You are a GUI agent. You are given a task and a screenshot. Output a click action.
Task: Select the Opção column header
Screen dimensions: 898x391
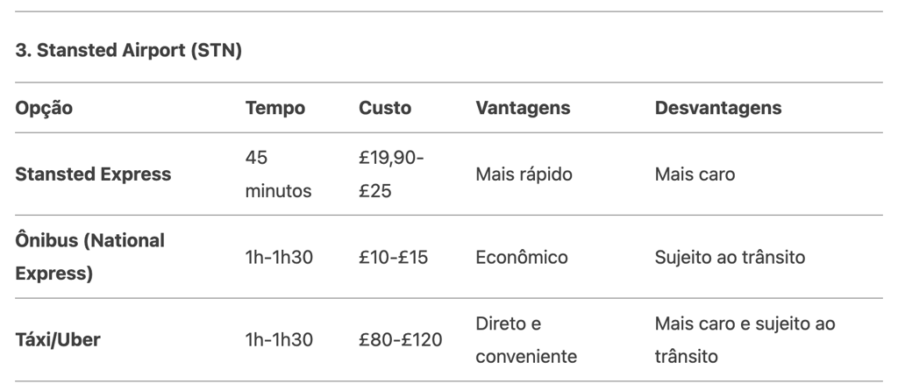(44, 108)
